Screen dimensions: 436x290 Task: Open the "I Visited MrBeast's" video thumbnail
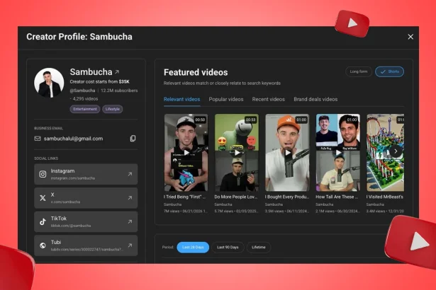385,152
